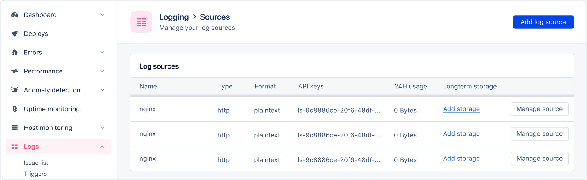Click the Longterm storage column header
This screenshot has width=587, height=180.
[x=470, y=86]
